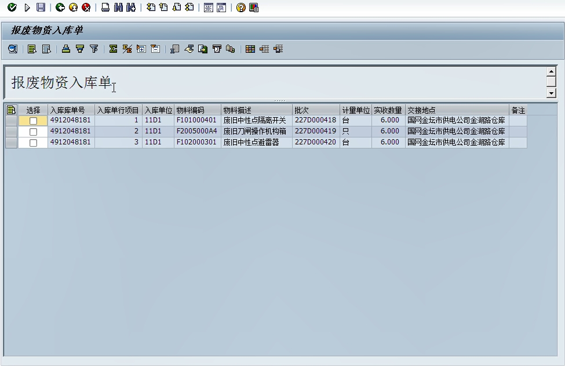Tick checkbox for row item 1
Screen dimensions: 565x366
pyautogui.click(x=33, y=121)
